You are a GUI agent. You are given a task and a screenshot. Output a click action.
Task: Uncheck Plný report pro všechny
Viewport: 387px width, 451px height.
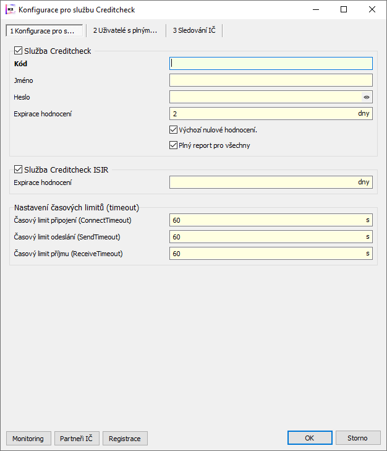[x=173, y=145]
